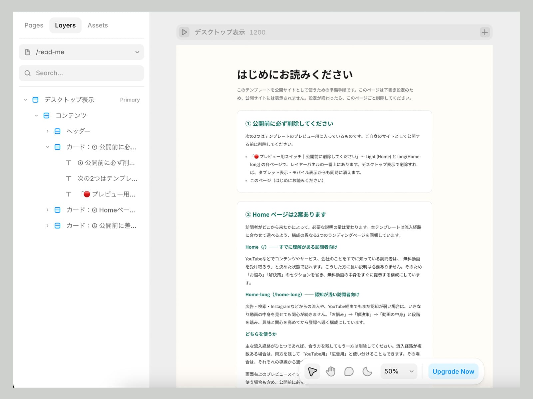The height and width of the screenshot is (399, 533).
Task: Click frame icon of カード：③ layer
Action: (x=57, y=226)
